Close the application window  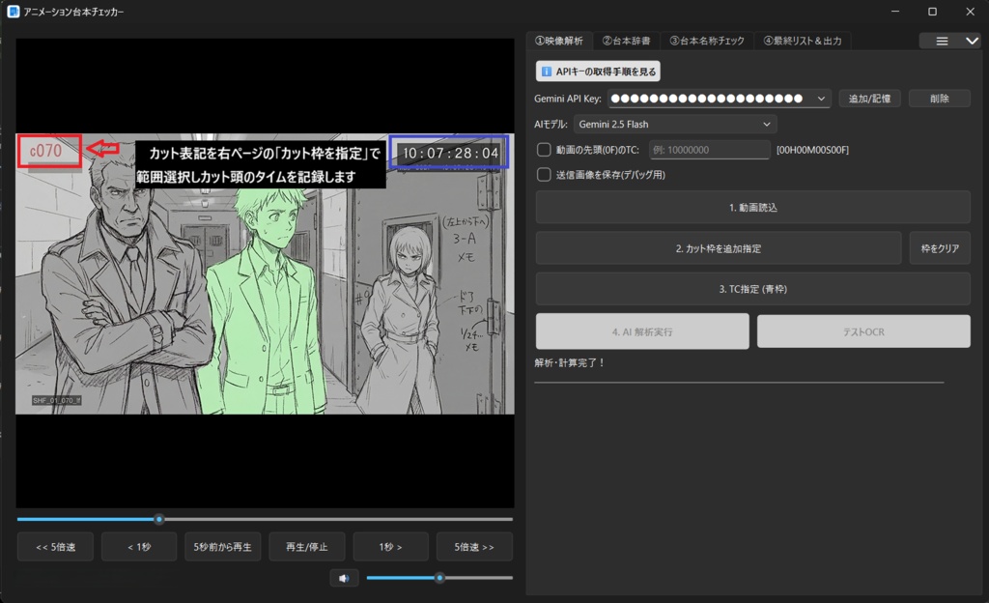click(x=970, y=12)
